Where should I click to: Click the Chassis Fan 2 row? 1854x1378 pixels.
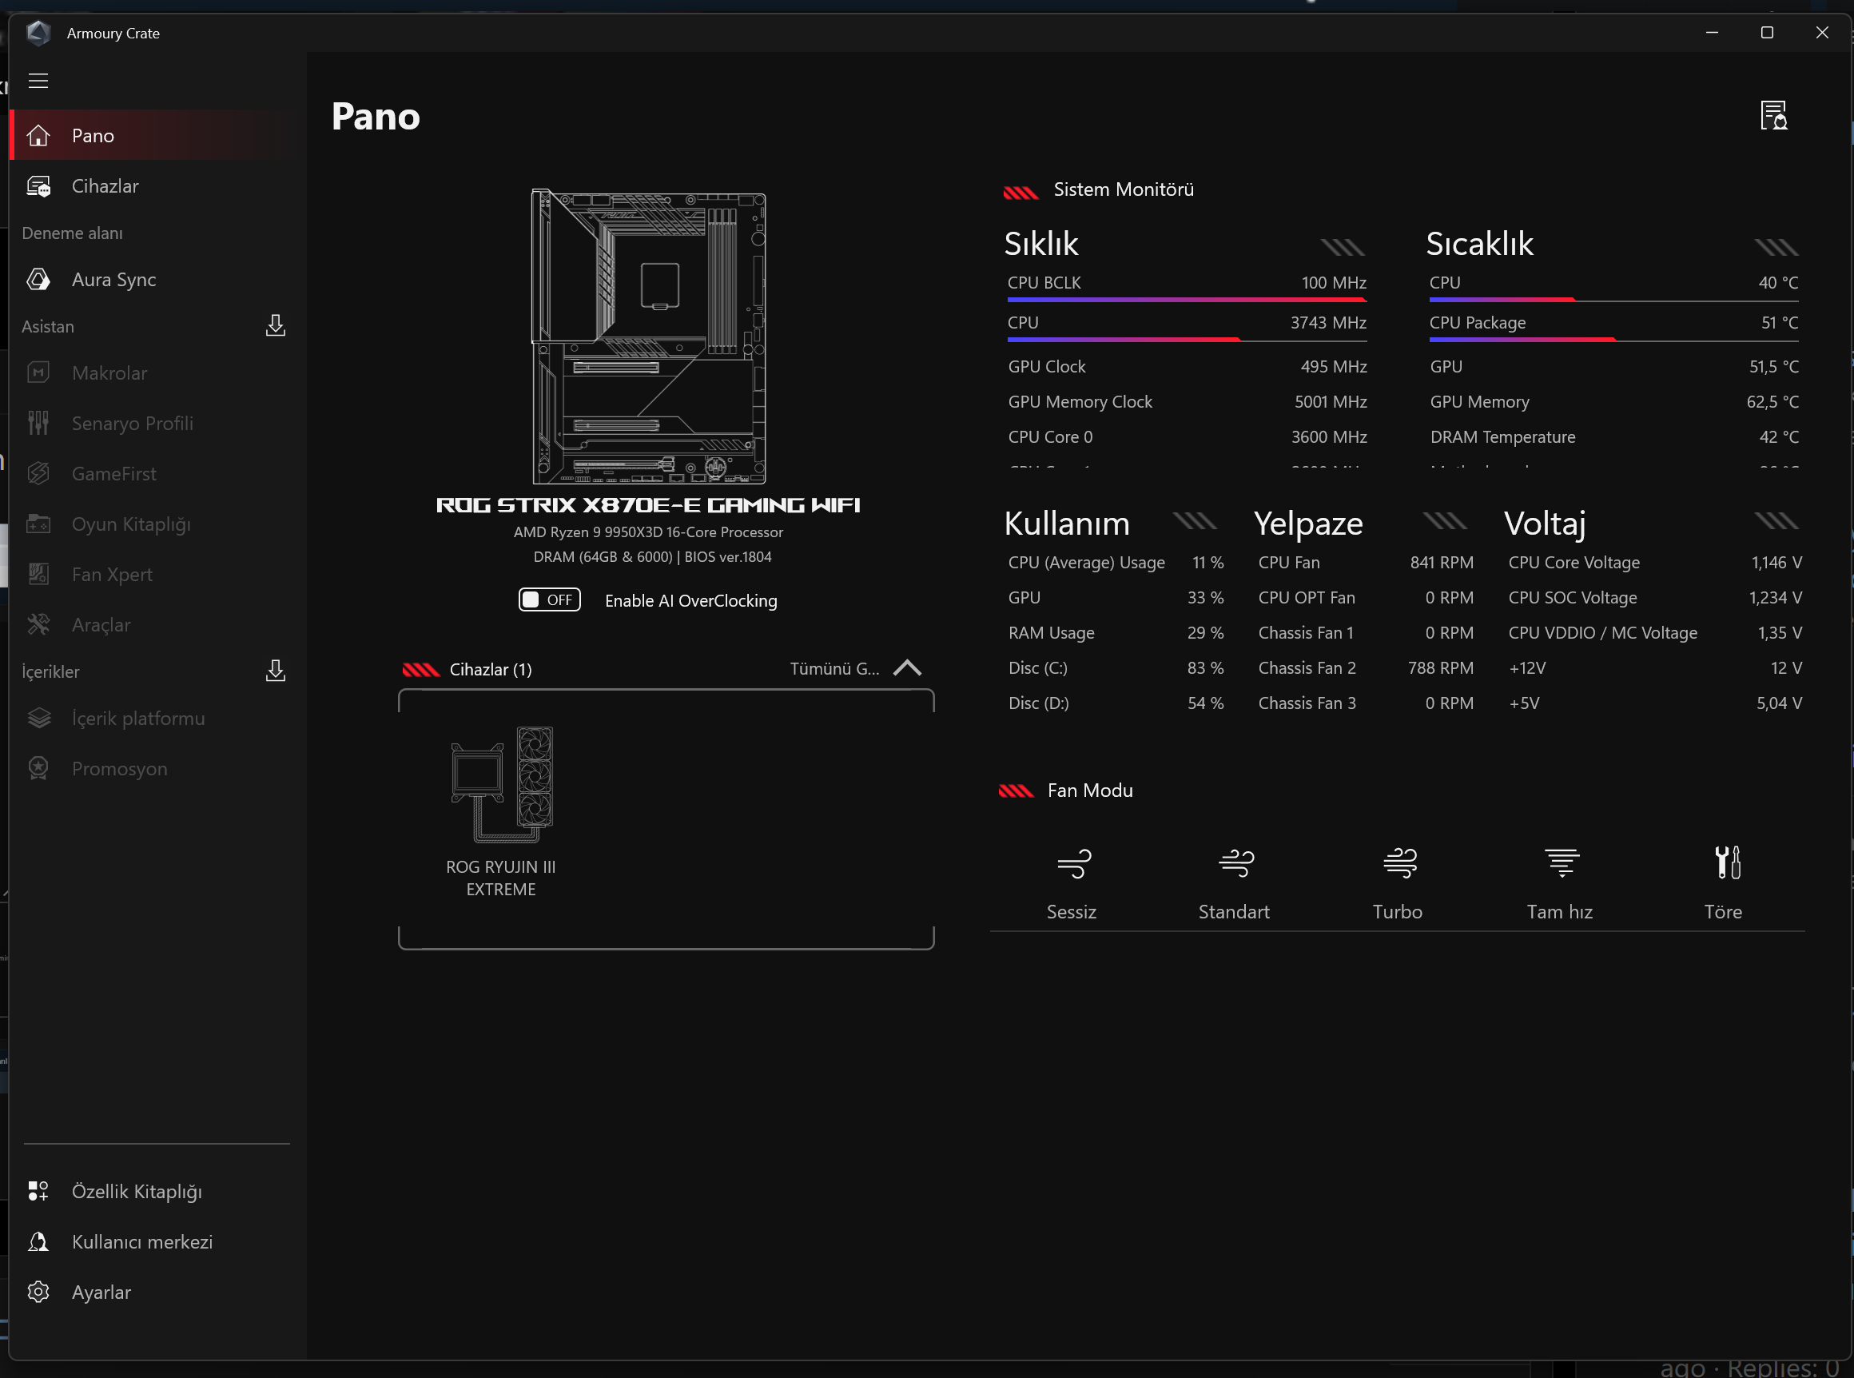(x=1365, y=668)
